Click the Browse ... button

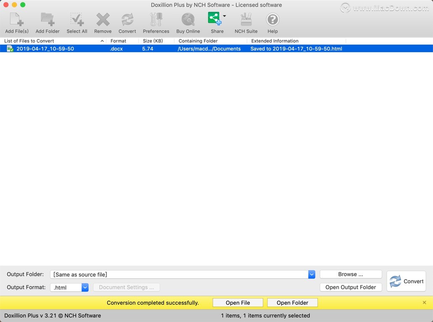pos(351,274)
